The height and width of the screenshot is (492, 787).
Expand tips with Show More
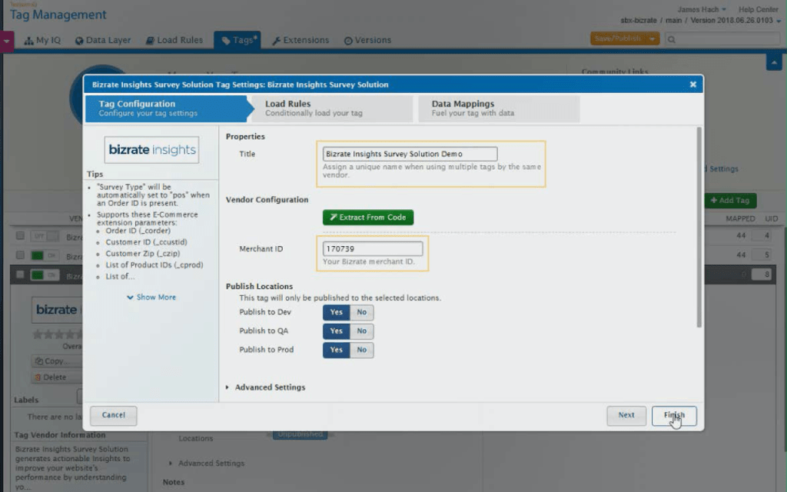[151, 298]
